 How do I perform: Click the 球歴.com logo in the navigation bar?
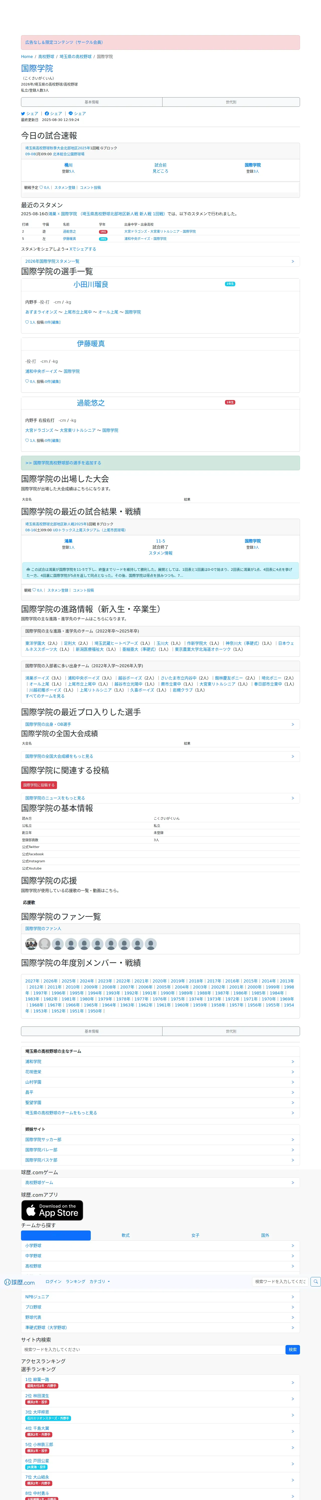pyautogui.click(x=19, y=1282)
